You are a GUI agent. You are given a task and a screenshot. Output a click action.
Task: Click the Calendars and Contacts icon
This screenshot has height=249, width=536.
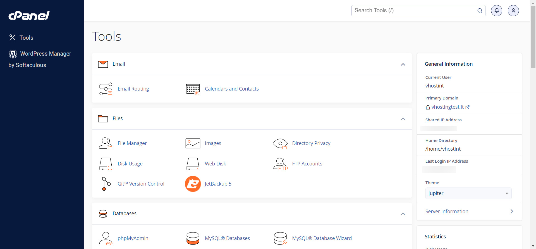click(x=193, y=89)
